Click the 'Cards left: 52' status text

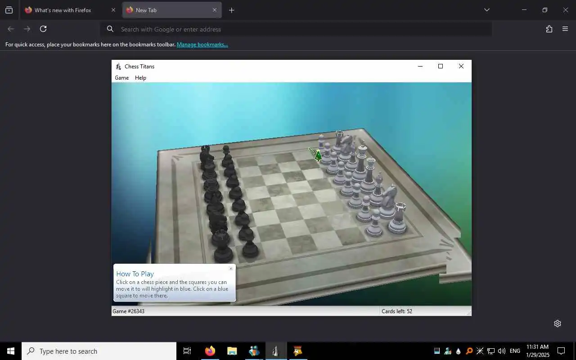click(397, 311)
